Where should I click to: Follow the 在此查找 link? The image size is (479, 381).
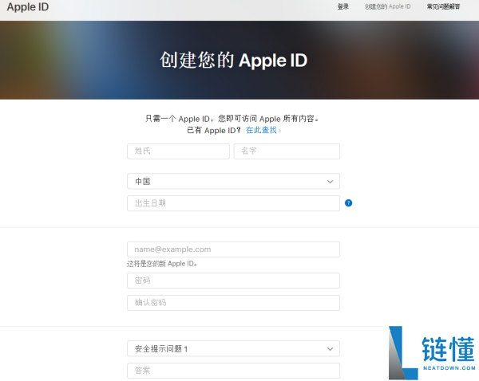coord(263,130)
